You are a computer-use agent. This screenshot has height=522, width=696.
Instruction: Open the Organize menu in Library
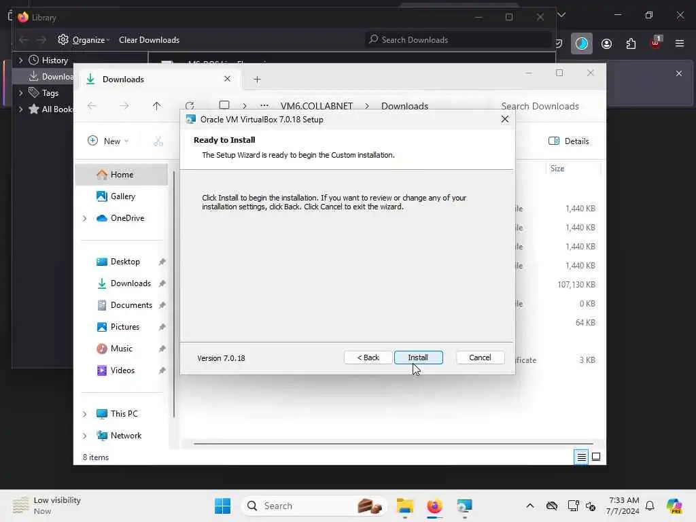tap(84, 39)
